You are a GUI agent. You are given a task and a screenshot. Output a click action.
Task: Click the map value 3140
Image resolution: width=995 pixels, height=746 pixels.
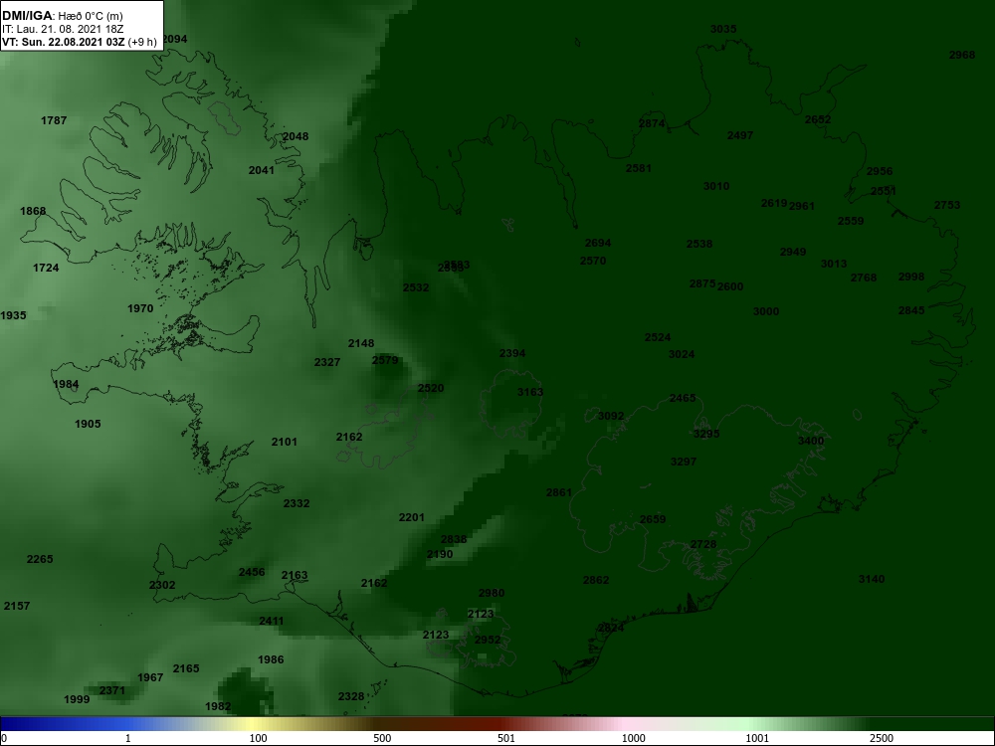(x=872, y=579)
